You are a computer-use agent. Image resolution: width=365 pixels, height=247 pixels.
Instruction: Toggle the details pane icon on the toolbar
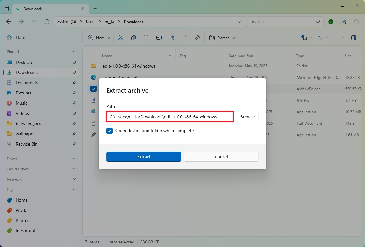coord(354,38)
